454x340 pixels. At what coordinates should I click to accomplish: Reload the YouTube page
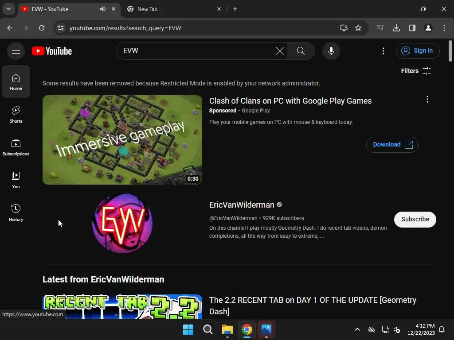coord(42,28)
